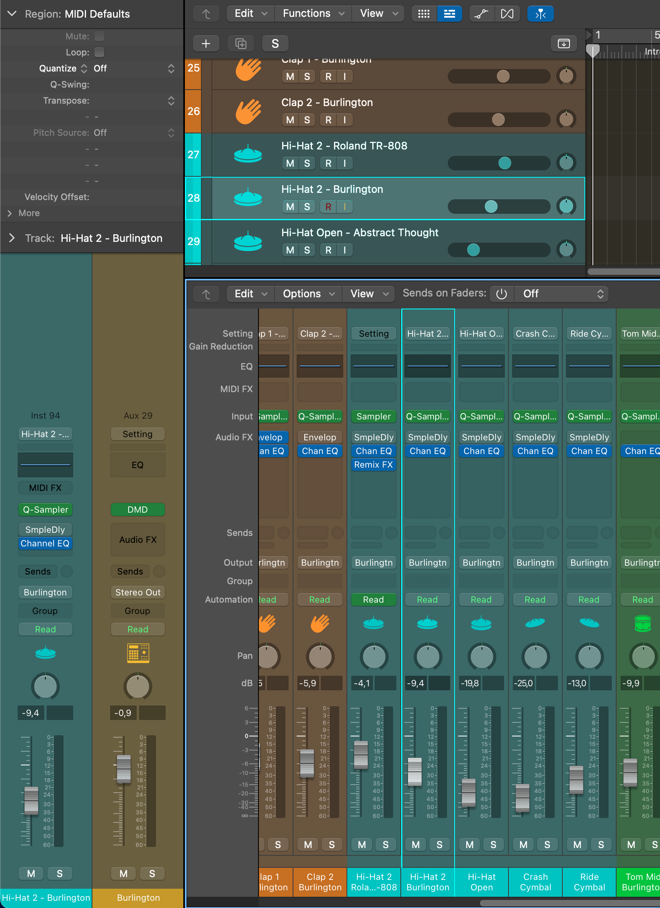This screenshot has width=660, height=908.
Task: Click the DMD instrument slot on aux strip
Action: pos(137,509)
